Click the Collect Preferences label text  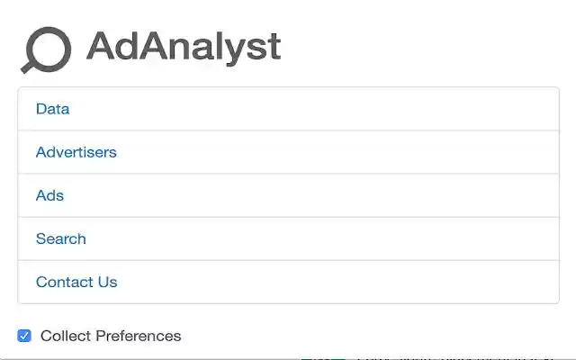[111, 336]
